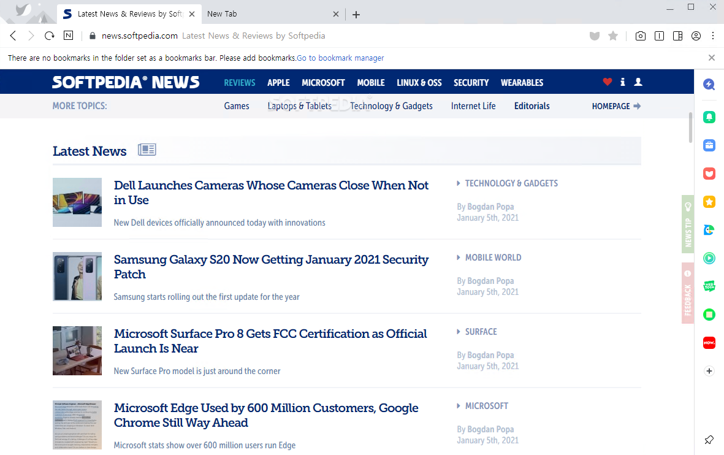This screenshot has height=455, width=724.
Task: Click the Softpedia News logo
Action: 126,82
